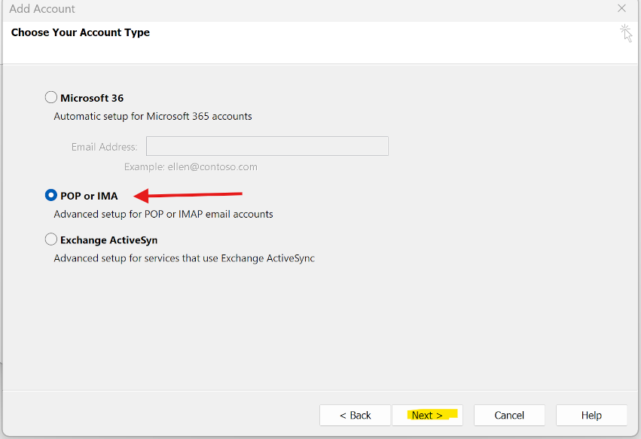Close the Add Account dialog

[621, 8]
